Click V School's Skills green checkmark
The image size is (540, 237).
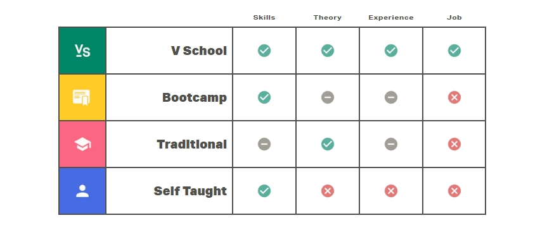(264, 51)
